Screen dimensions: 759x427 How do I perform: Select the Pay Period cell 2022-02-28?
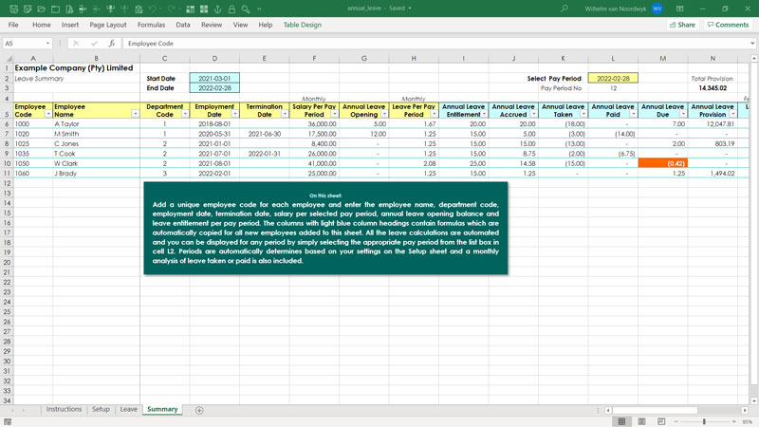(x=613, y=78)
